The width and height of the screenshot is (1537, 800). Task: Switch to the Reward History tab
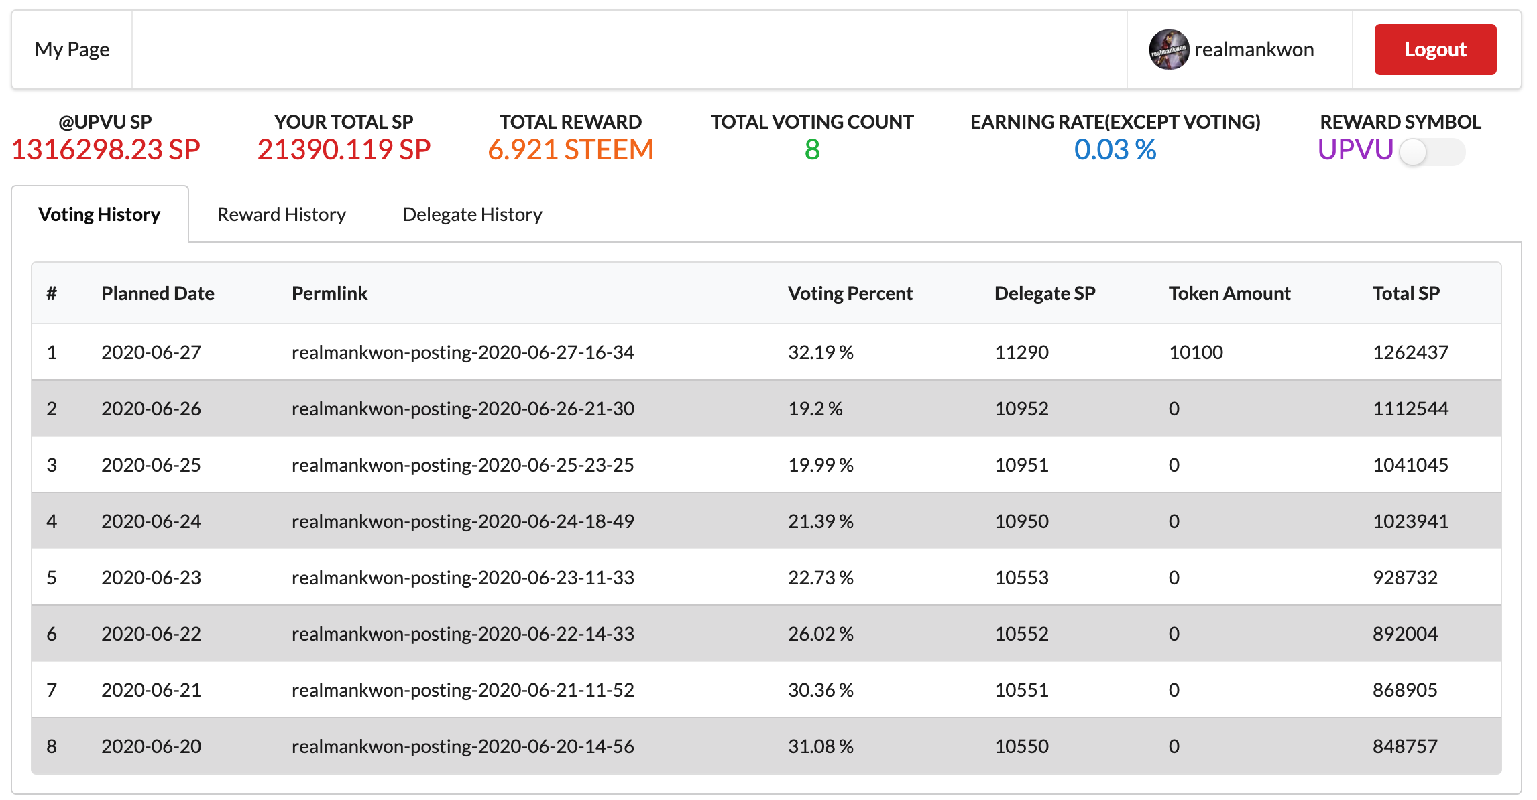281,214
